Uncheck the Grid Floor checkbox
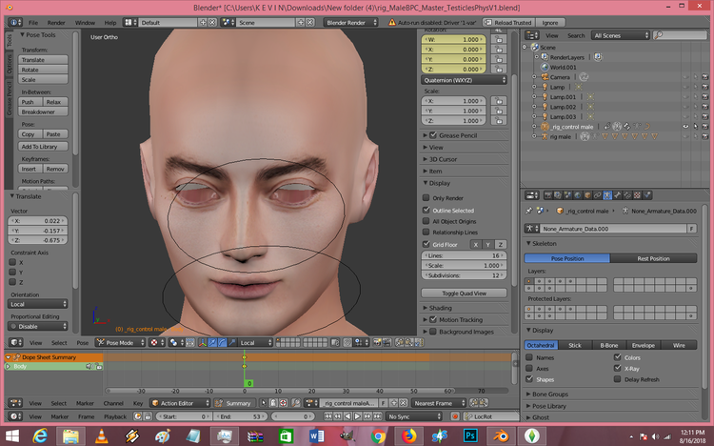Image resolution: width=714 pixels, height=446 pixels. (426, 244)
